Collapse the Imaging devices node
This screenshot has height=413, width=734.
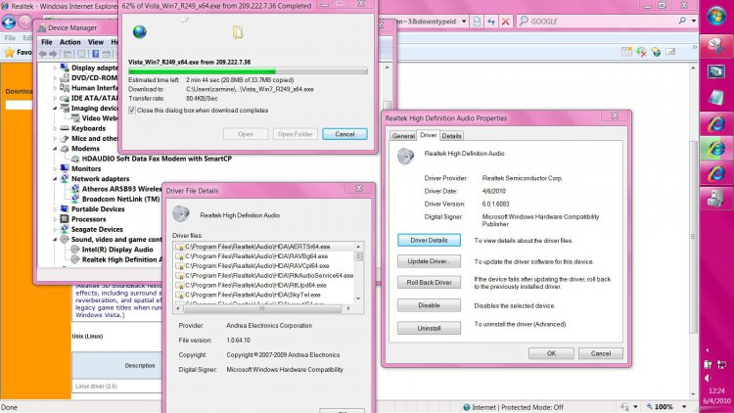tap(55, 109)
